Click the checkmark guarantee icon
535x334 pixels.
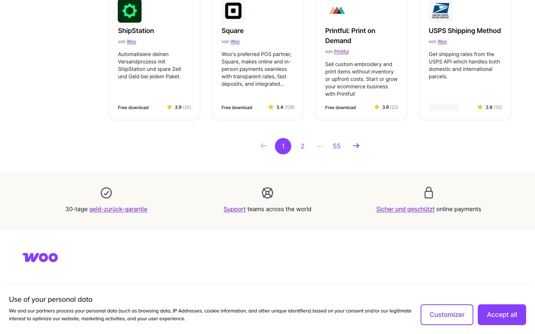pos(106,193)
